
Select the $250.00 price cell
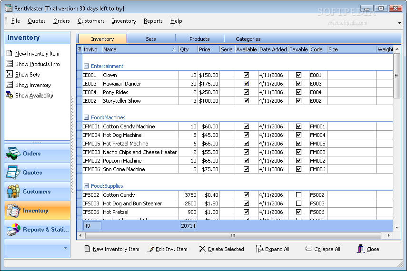click(x=208, y=92)
